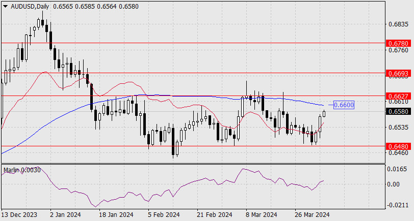Viewport: 414px width, 221px height.
Task: Click the Marlin 0.0030 indicator label
Action: (x=22, y=170)
